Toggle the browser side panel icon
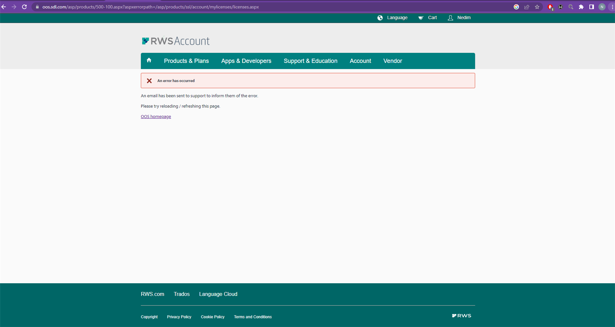Viewport: 615px width, 327px height. [x=591, y=7]
